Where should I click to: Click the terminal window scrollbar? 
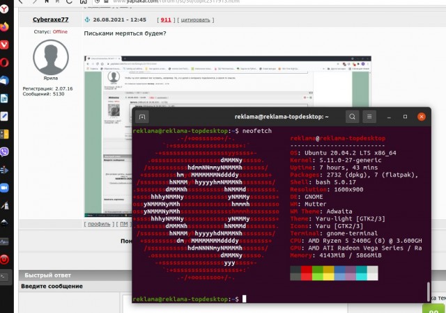tap(429, 291)
